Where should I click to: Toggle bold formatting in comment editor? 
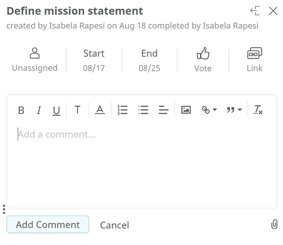pos(21,110)
